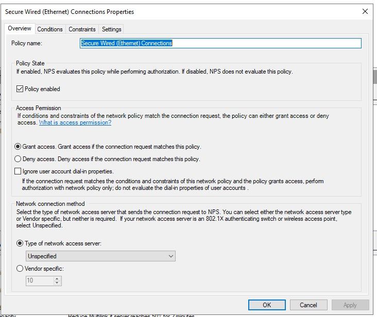Open the Settings tab
This screenshot has width=377, height=317.
[x=112, y=29]
